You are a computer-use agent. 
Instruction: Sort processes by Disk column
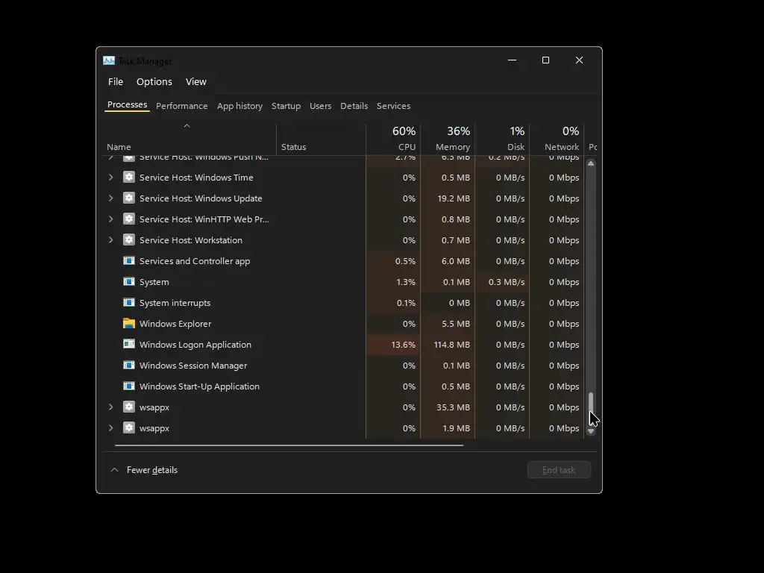tap(502, 140)
